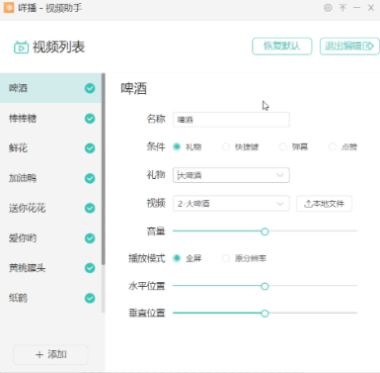Select 加油鸭 in the video list
The image size is (380, 373).
pos(50,178)
